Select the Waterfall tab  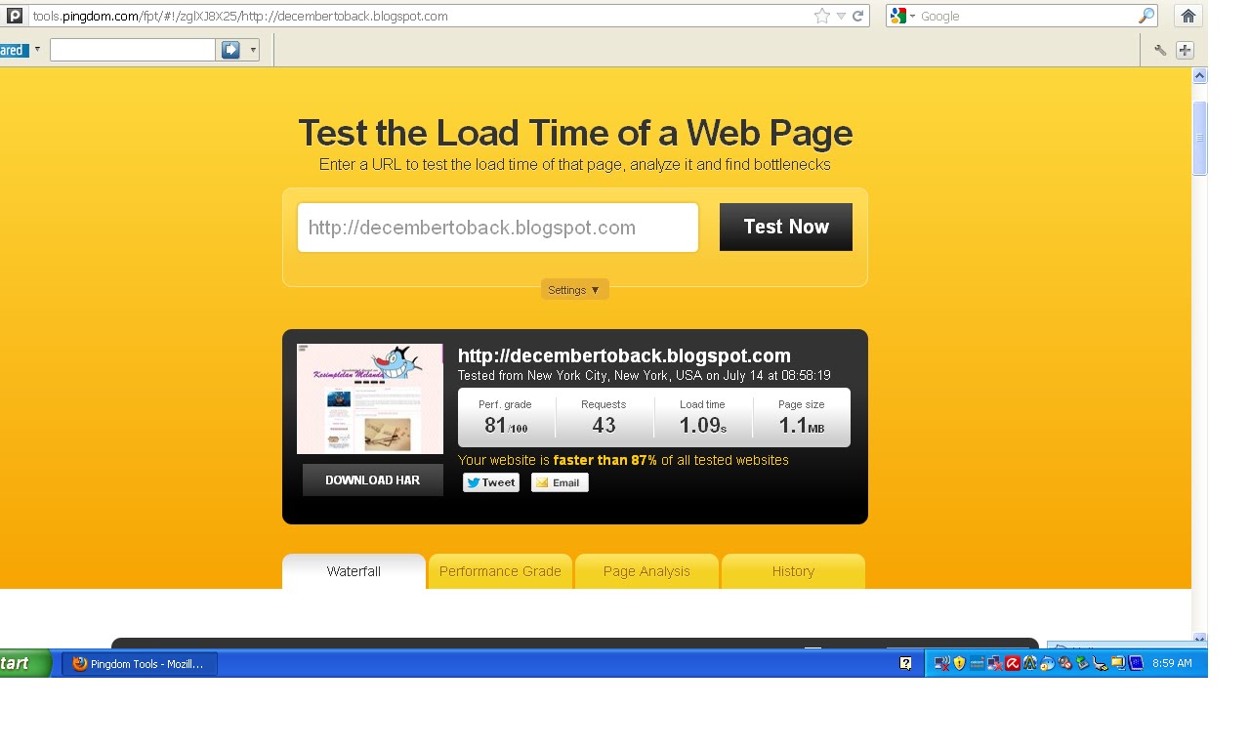coord(354,571)
